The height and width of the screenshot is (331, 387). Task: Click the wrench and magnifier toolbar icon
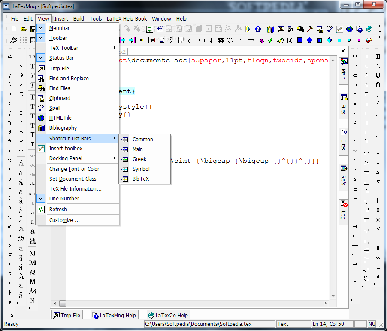point(13,40)
